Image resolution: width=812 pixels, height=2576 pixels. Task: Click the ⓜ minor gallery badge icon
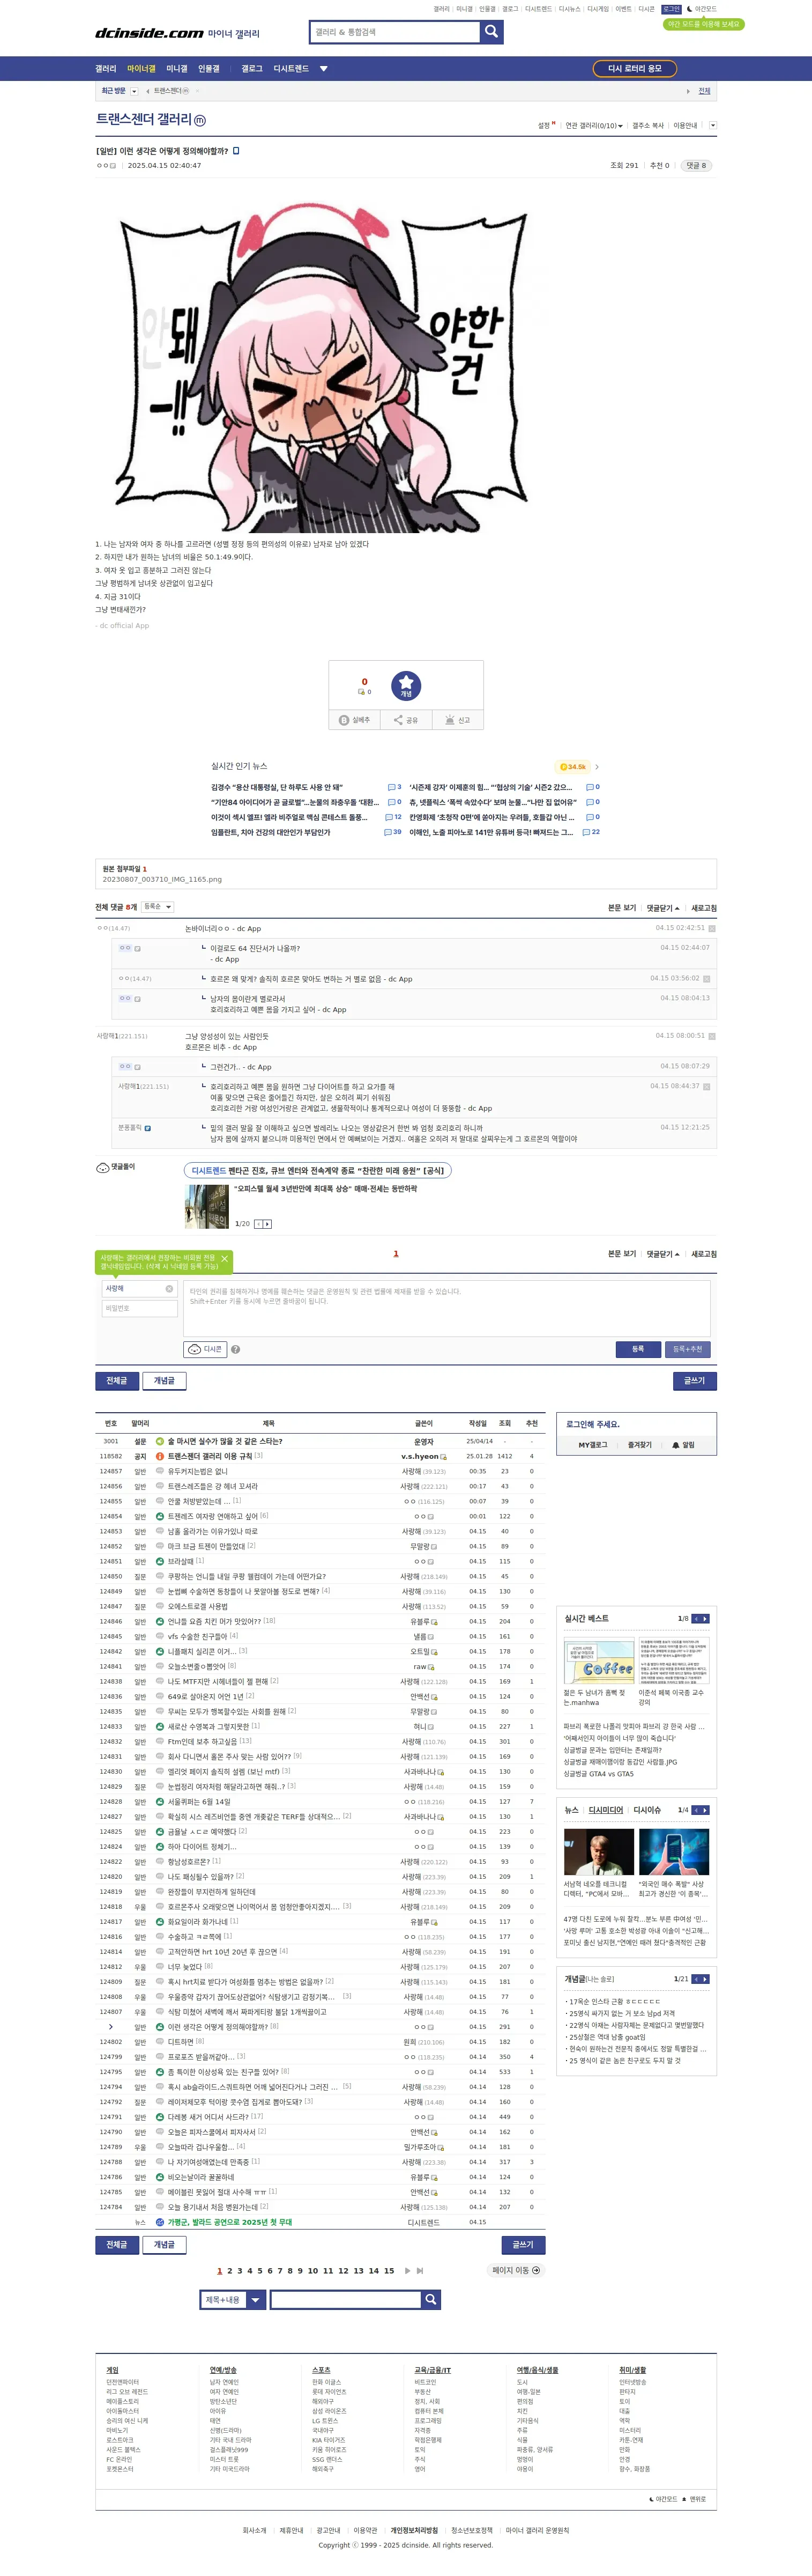pos(200,120)
